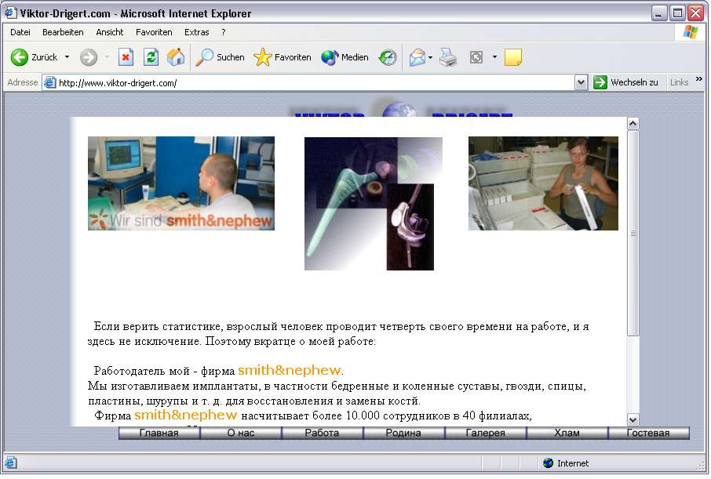711x479 pixels.
Task: Click the 'Wir sind smith&nephew' photo
Action: [x=181, y=183]
